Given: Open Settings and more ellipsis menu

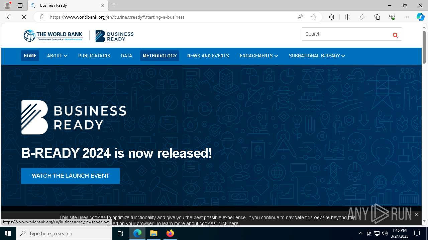Looking at the screenshot, I should pyautogui.click(x=407, y=17).
